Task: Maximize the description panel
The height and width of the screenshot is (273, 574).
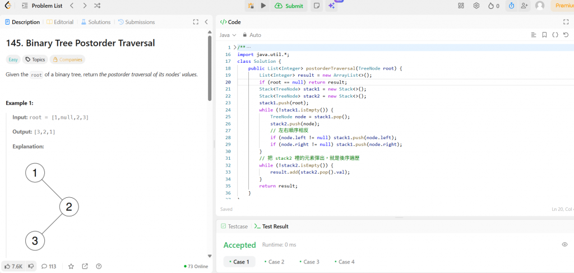Action: tap(196, 22)
